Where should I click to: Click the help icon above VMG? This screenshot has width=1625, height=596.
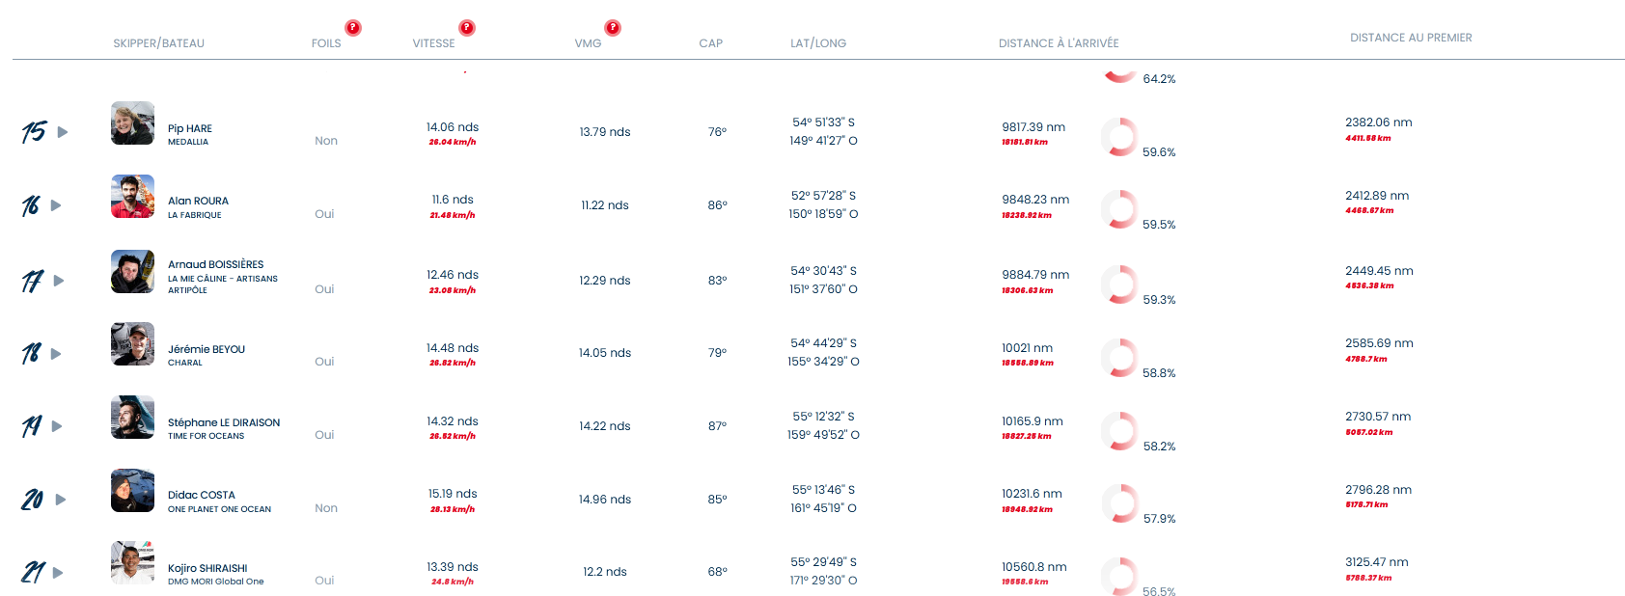[x=613, y=28]
